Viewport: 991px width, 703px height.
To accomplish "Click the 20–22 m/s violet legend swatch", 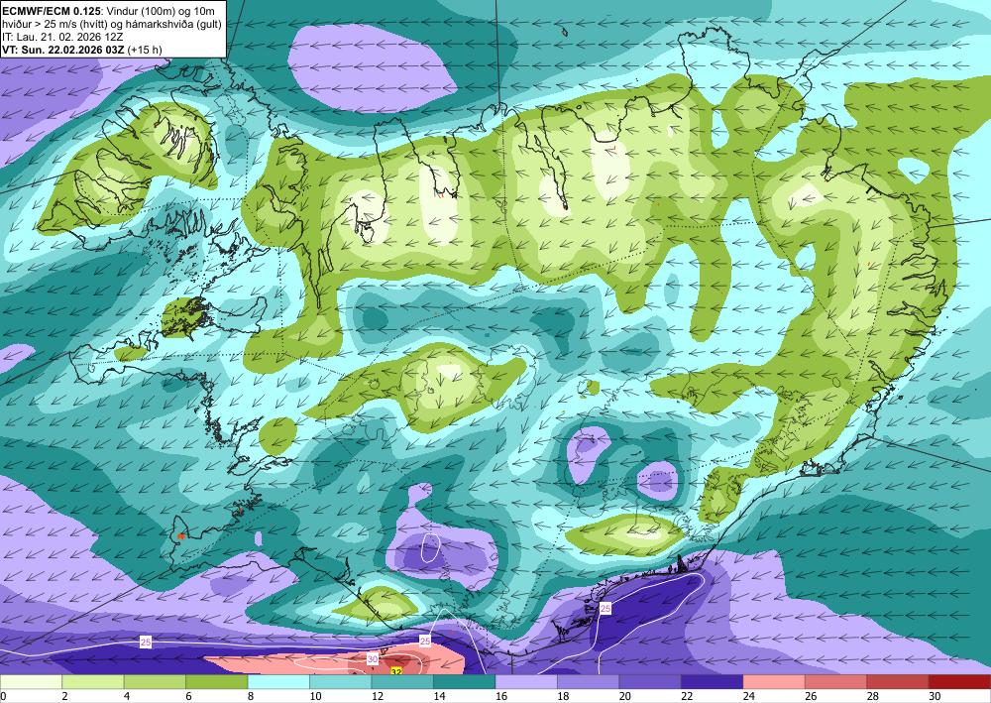I will (650, 681).
